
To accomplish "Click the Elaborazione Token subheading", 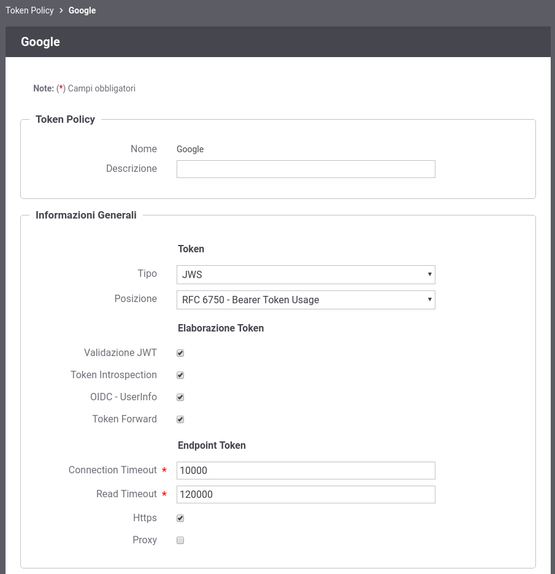I will pyautogui.click(x=221, y=328).
